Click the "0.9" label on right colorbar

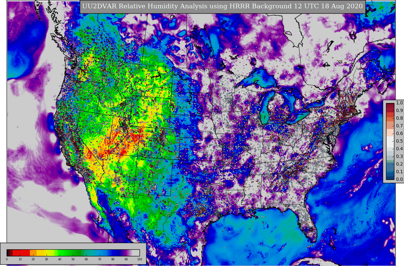[x=399, y=110]
